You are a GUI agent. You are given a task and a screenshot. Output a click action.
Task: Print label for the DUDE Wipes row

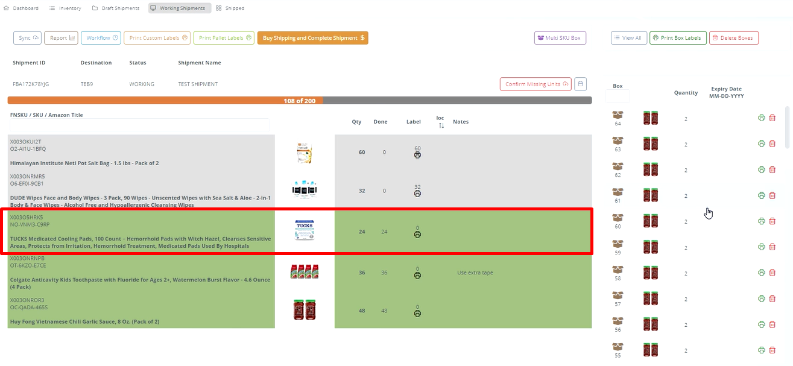(x=417, y=193)
